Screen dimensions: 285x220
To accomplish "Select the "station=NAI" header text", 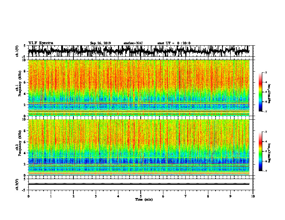I will click(x=133, y=43).
